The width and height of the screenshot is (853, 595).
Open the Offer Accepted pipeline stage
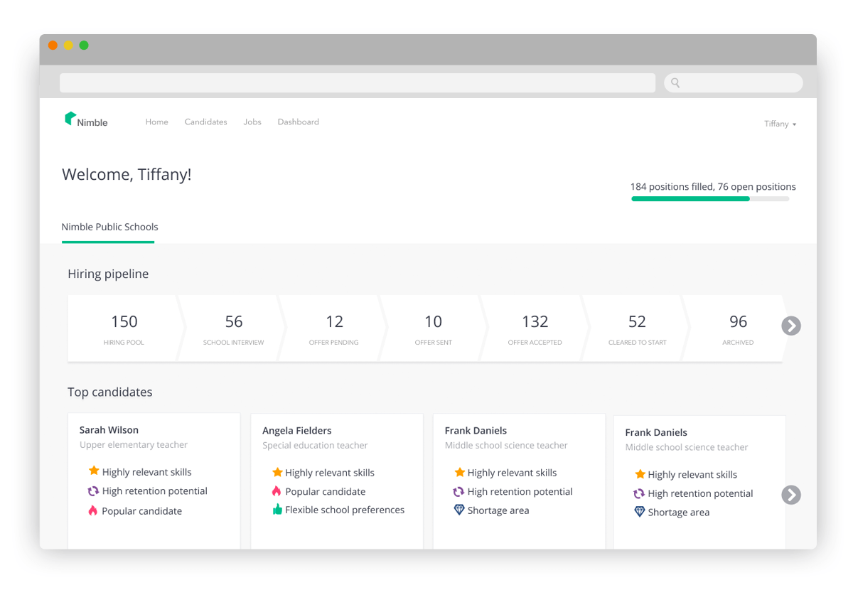(x=535, y=329)
